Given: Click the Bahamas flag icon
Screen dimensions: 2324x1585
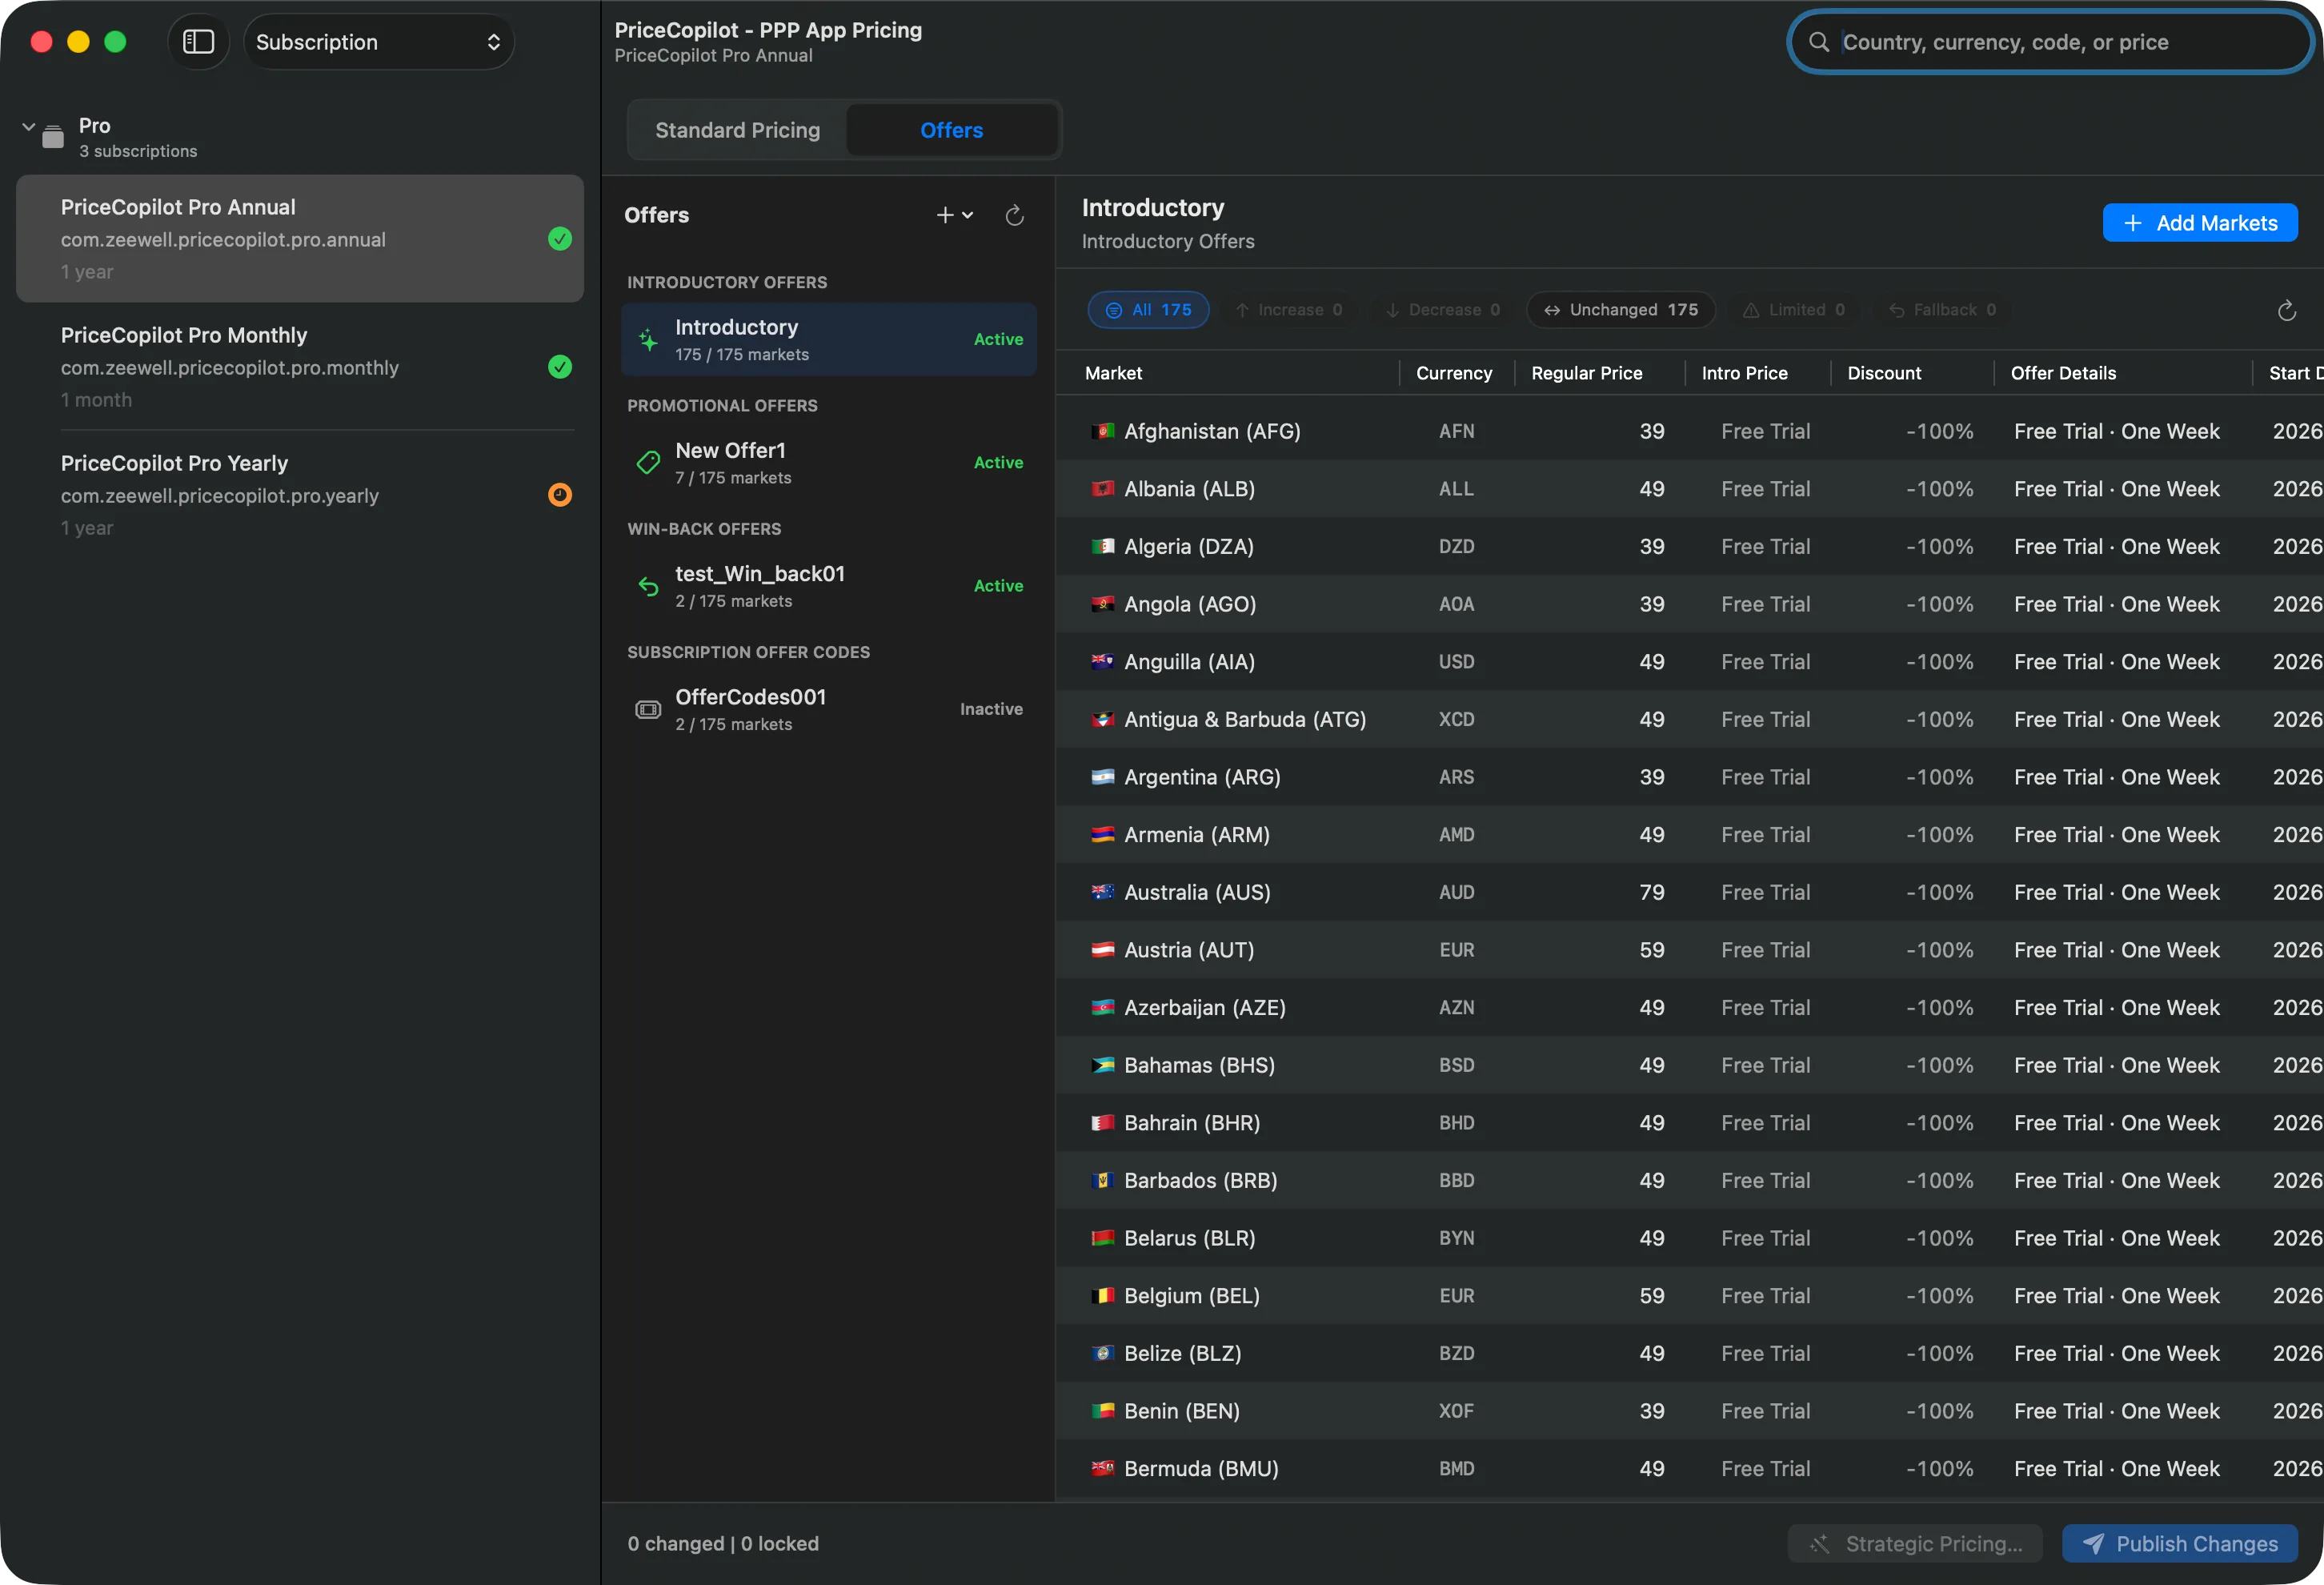Looking at the screenshot, I should point(1102,1065).
